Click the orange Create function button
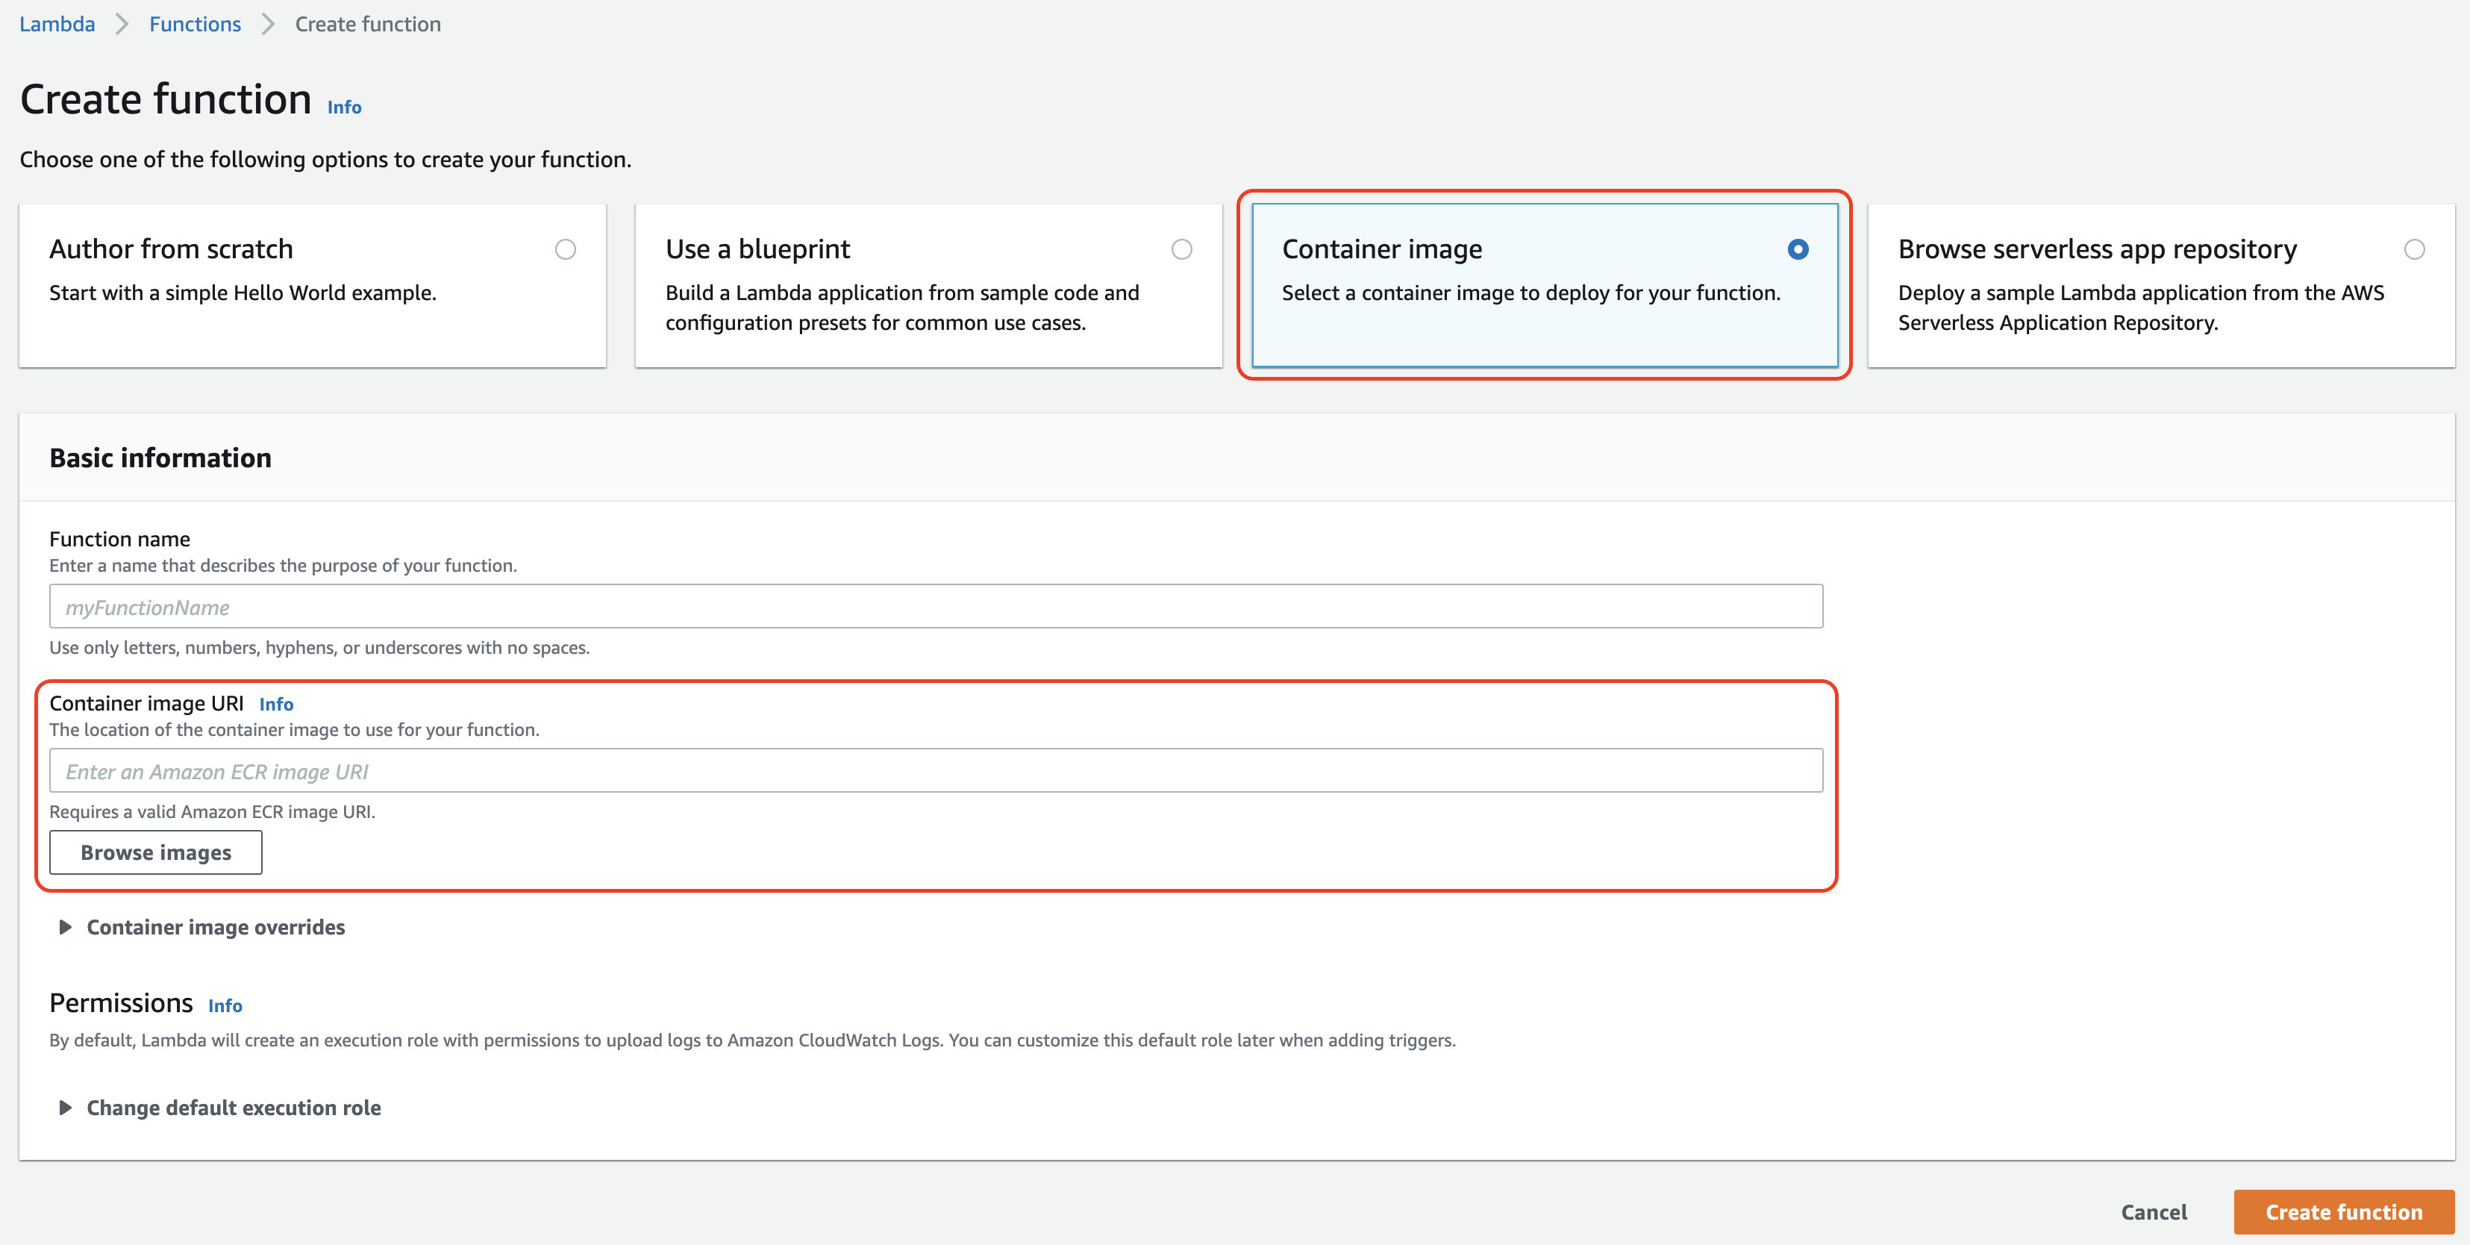This screenshot has height=1245, width=2470. [x=2342, y=1211]
